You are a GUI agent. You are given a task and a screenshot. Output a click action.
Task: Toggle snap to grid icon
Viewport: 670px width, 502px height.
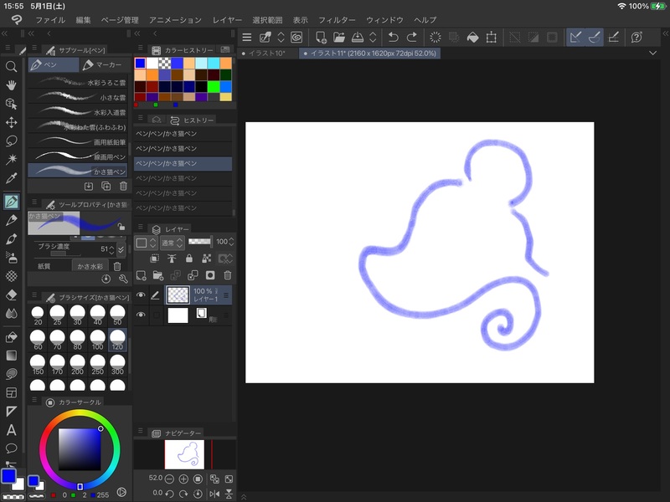614,38
